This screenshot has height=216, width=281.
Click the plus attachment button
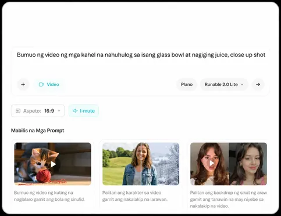[23, 84]
